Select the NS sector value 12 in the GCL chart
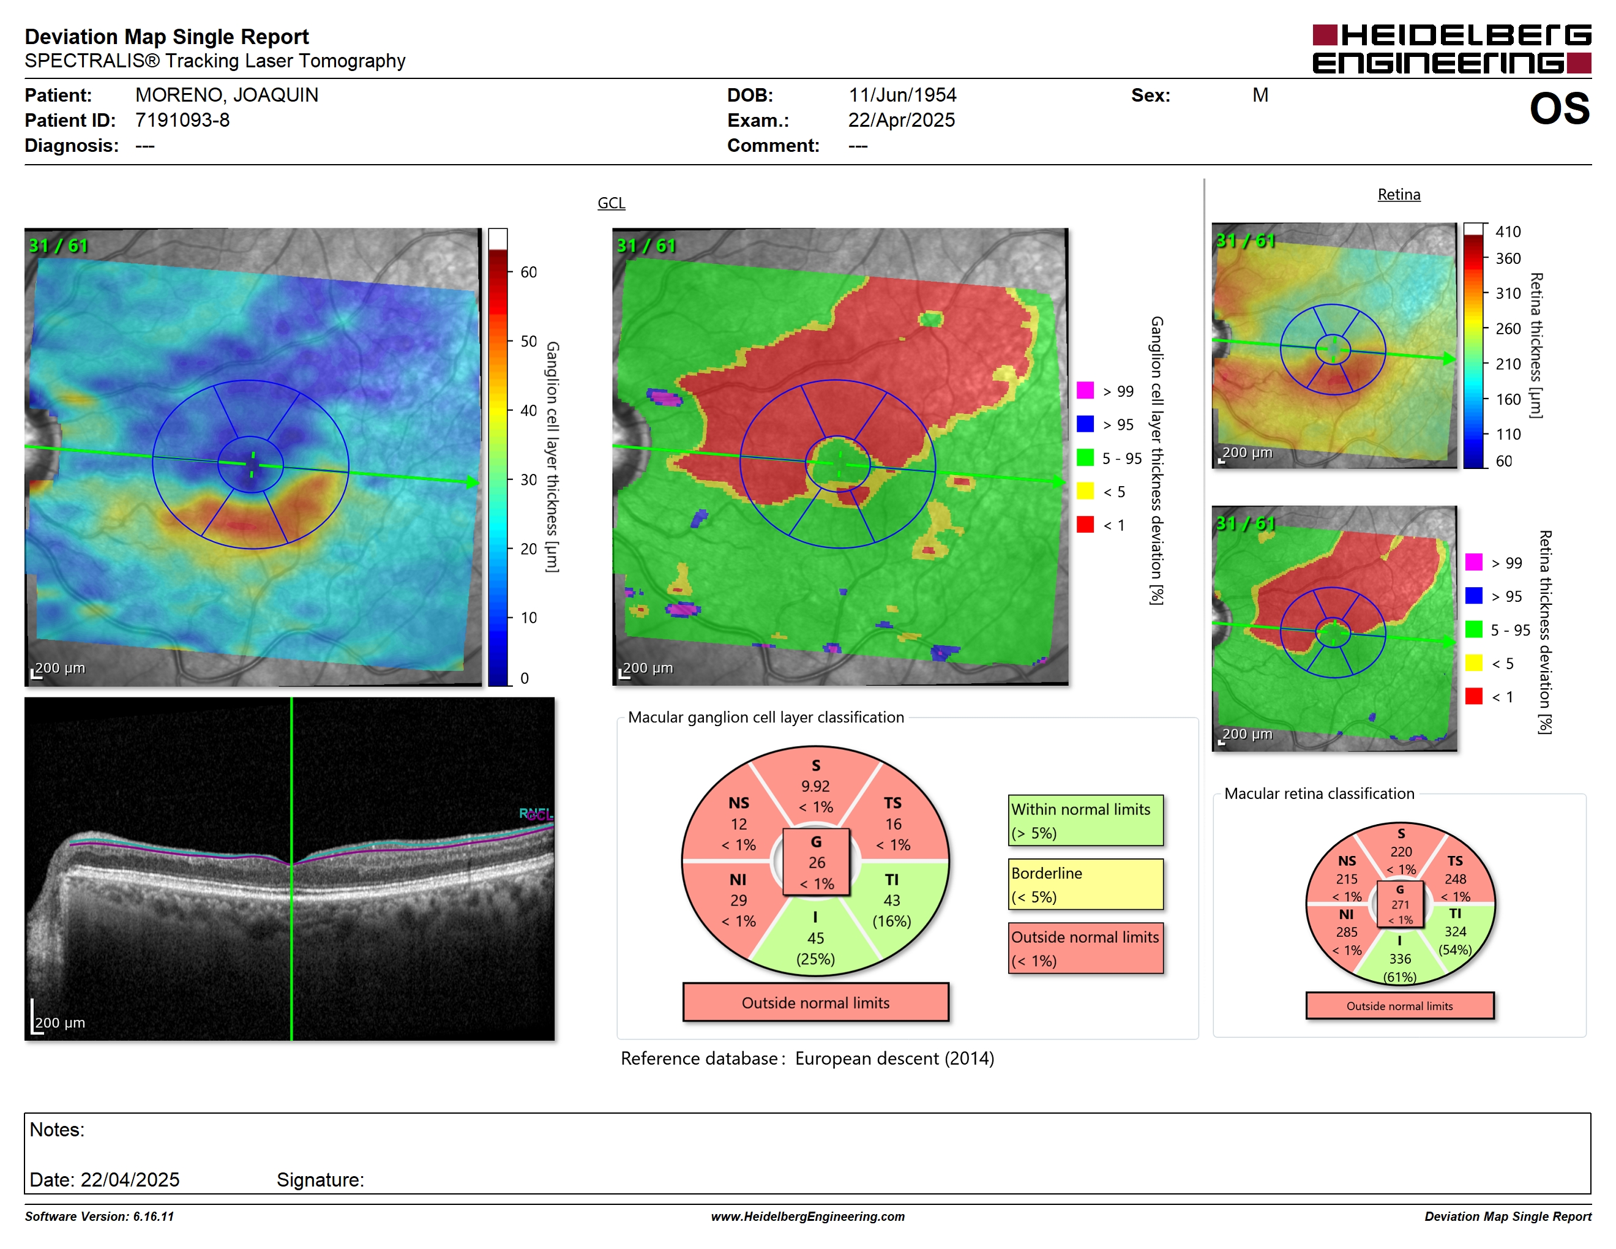The image size is (1616, 1249). click(738, 824)
